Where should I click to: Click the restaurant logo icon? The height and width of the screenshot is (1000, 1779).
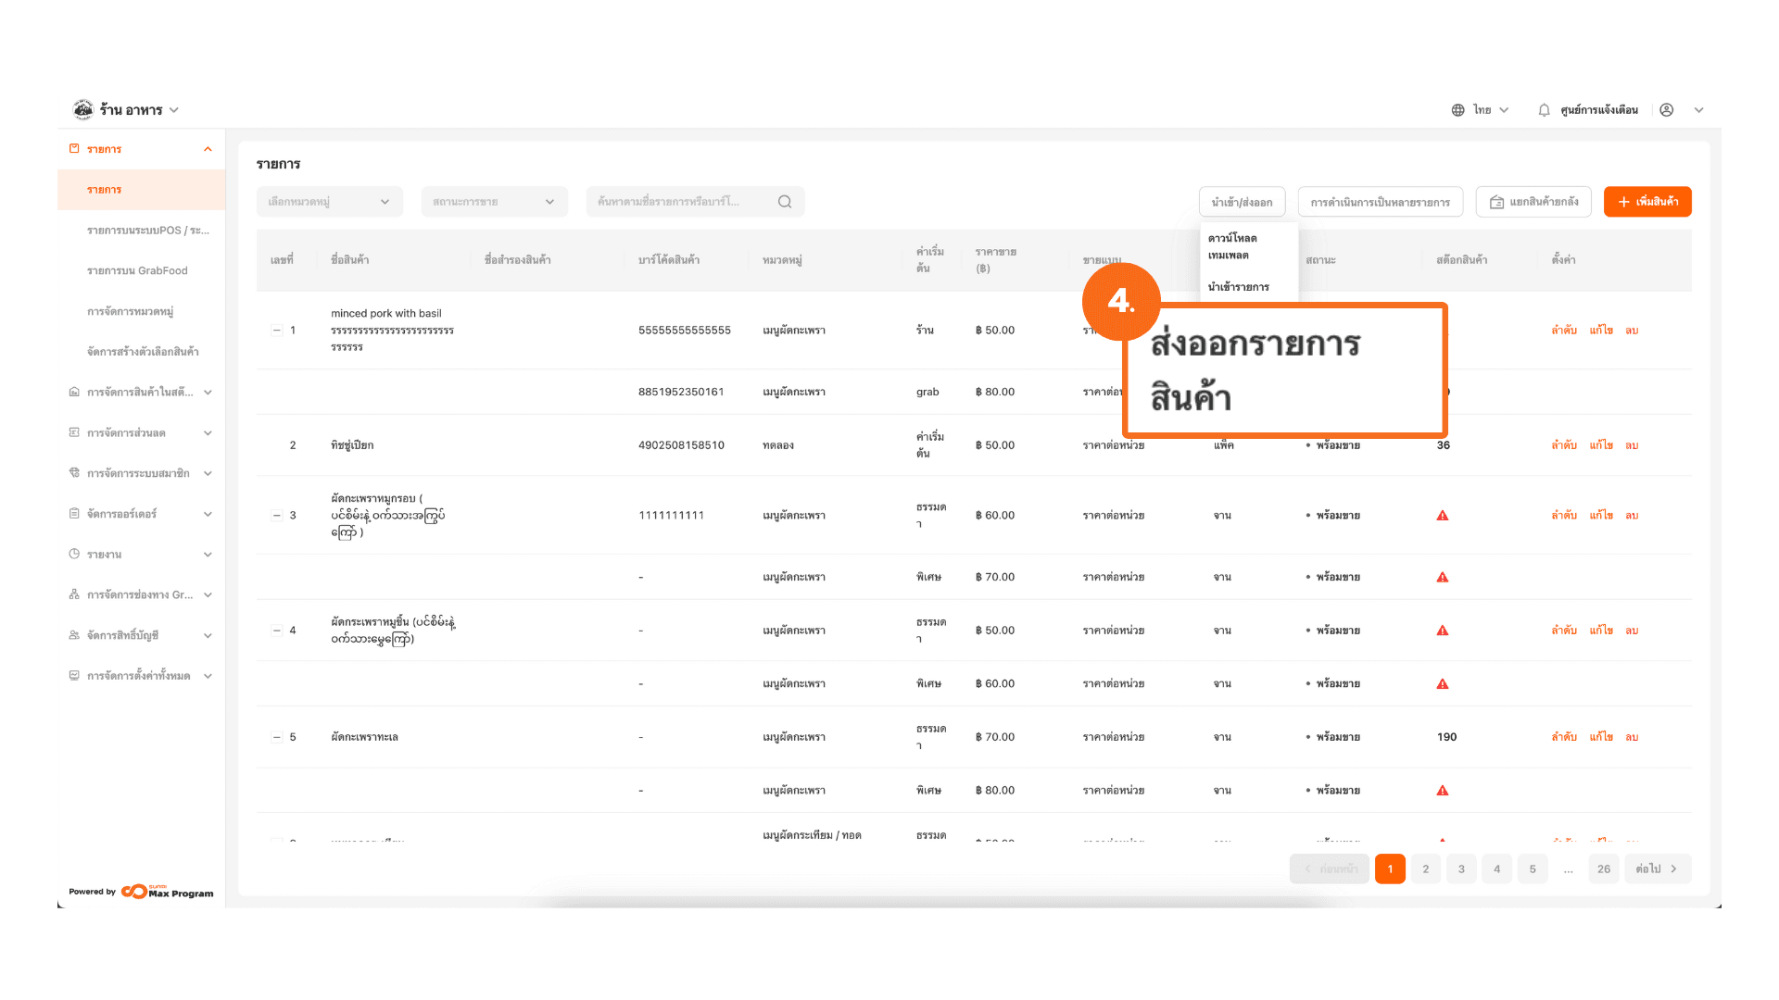pos(83,109)
